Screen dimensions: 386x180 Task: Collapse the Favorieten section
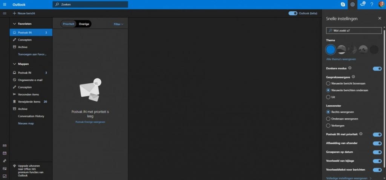tap(14, 24)
